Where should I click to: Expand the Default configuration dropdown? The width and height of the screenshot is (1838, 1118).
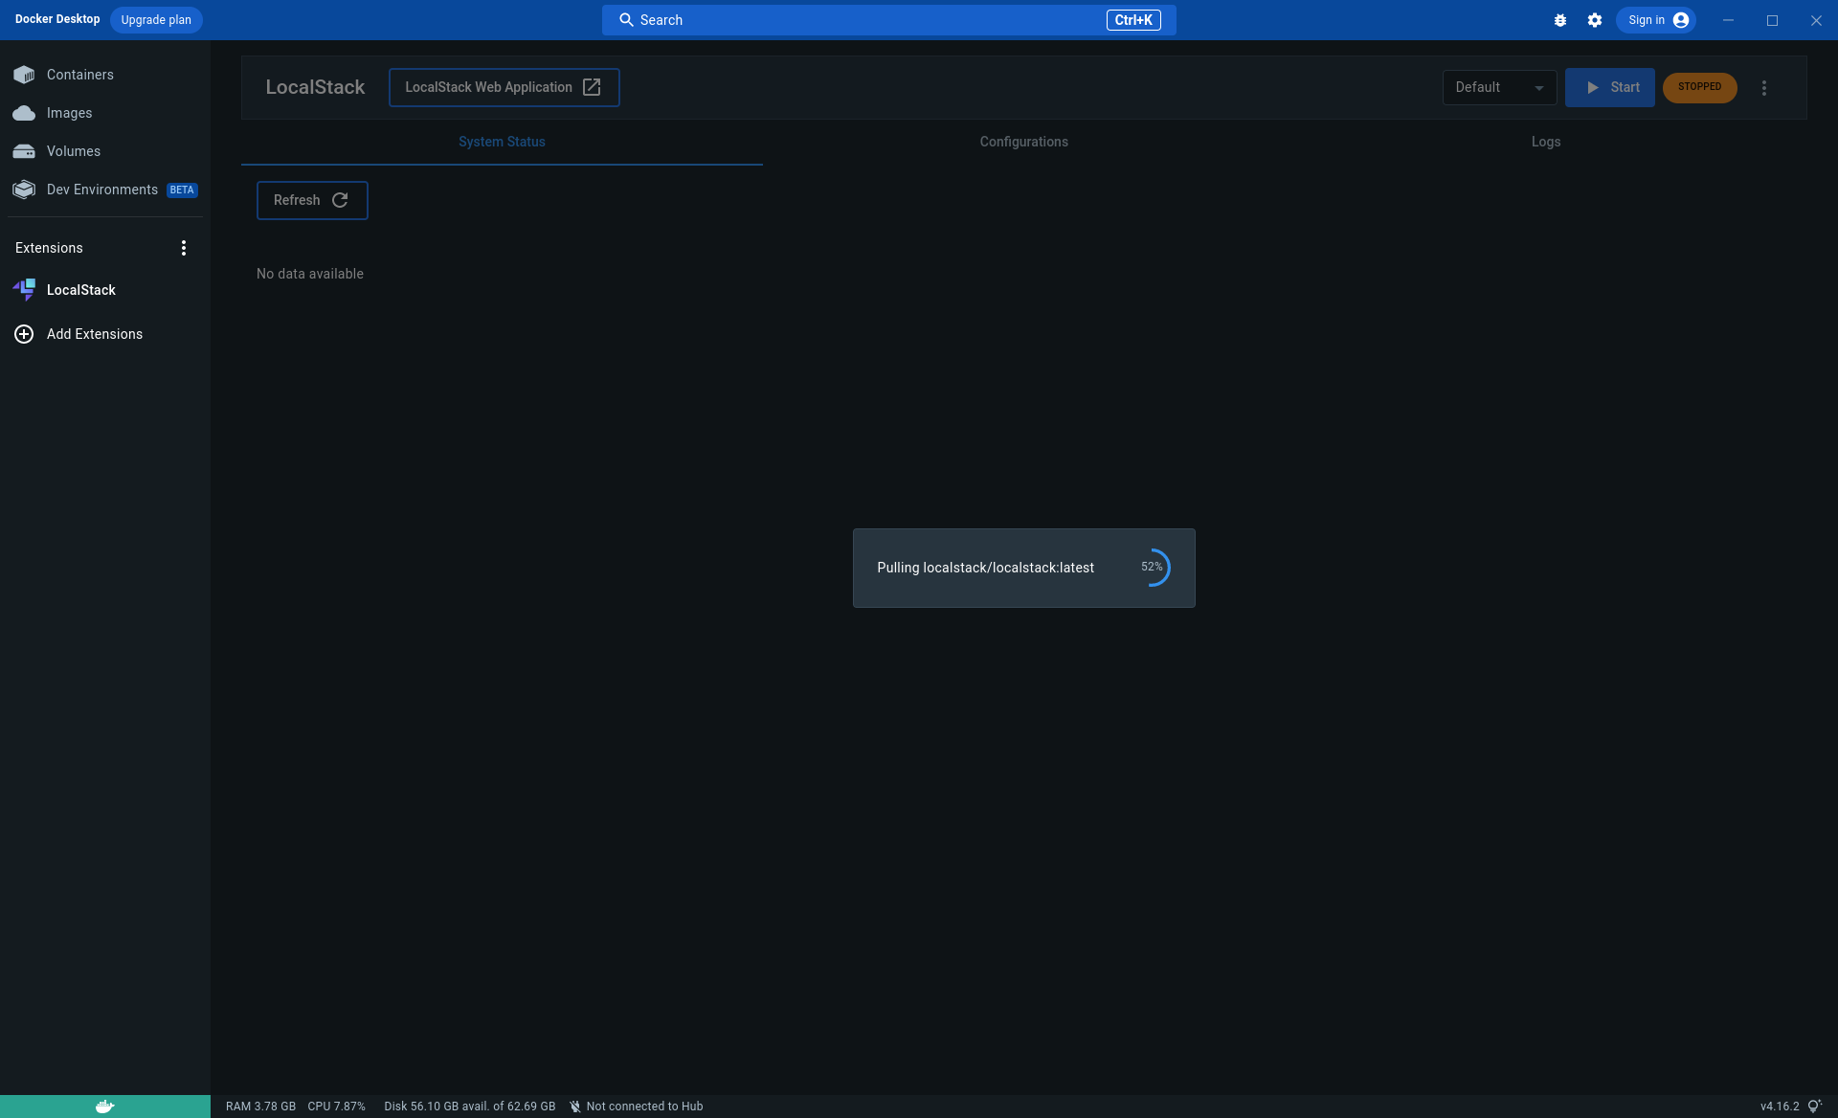(1499, 87)
